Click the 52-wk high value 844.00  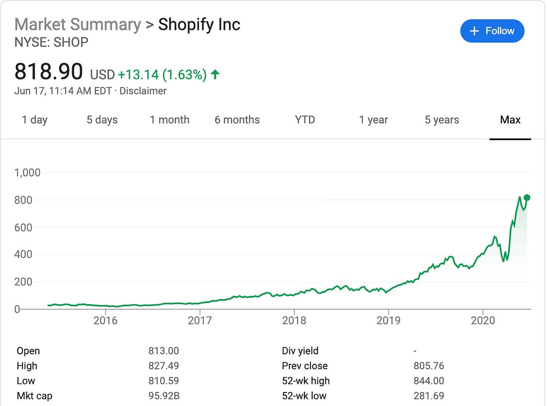click(x=429, y=381)
